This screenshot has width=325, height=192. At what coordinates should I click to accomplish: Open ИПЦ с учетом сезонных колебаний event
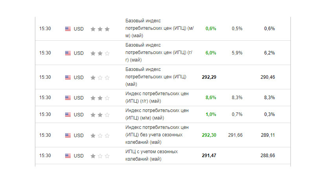point(152,156)
